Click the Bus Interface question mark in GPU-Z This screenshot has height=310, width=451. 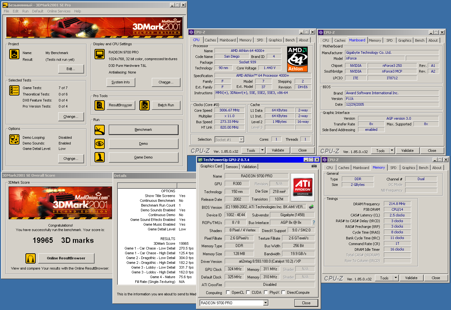(314, 222)
